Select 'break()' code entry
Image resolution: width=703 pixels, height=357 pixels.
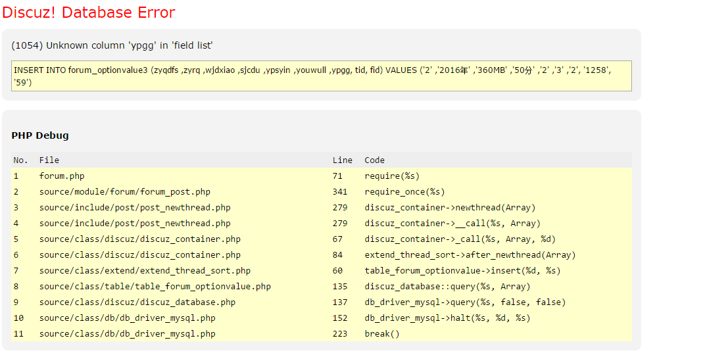tap(382, 334)
